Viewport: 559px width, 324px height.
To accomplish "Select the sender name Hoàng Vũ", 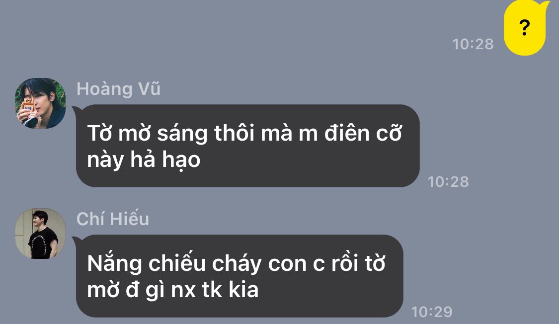I will coord(118,89).
